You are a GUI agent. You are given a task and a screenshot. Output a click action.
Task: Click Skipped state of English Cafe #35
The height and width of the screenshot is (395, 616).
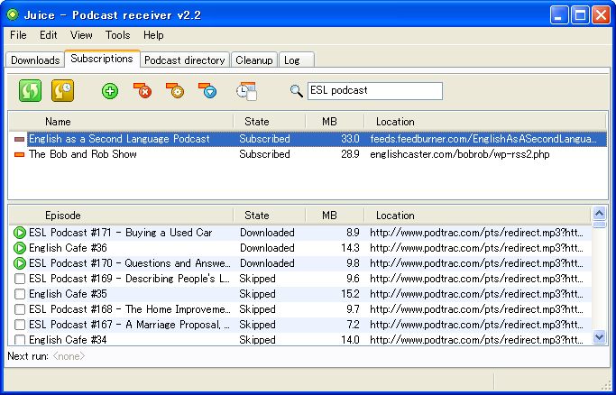[x=257, y=294]
